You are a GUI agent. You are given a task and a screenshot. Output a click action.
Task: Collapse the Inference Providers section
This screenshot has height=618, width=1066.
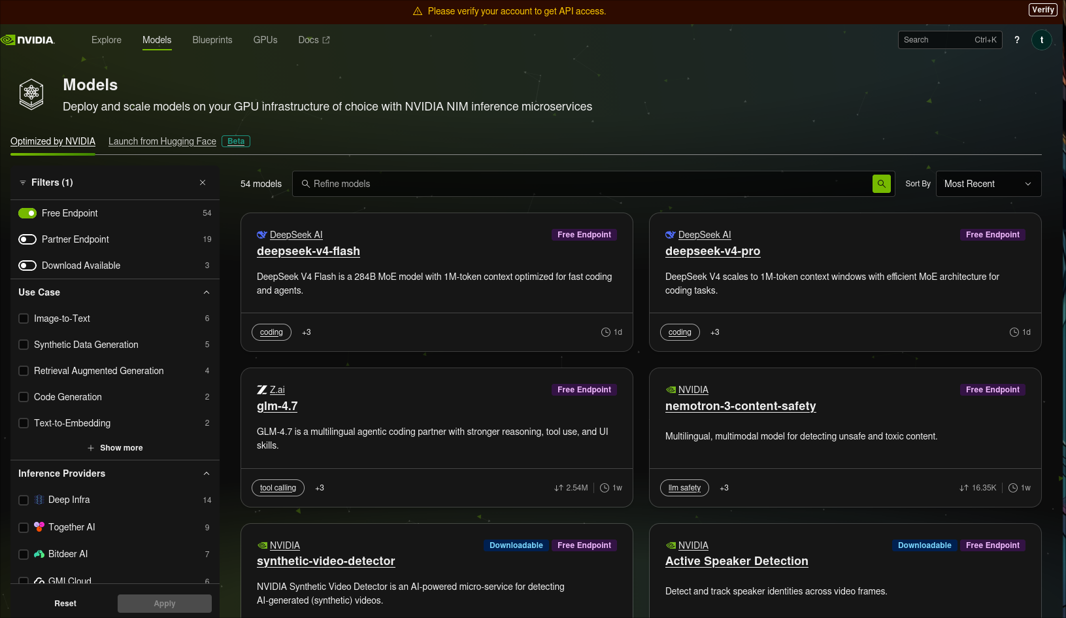pyautogui.click(x=207, y=473)
